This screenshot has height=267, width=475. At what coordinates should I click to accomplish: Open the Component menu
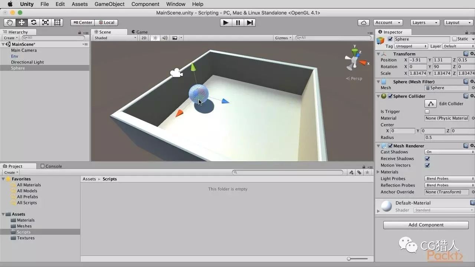point(145,4)
